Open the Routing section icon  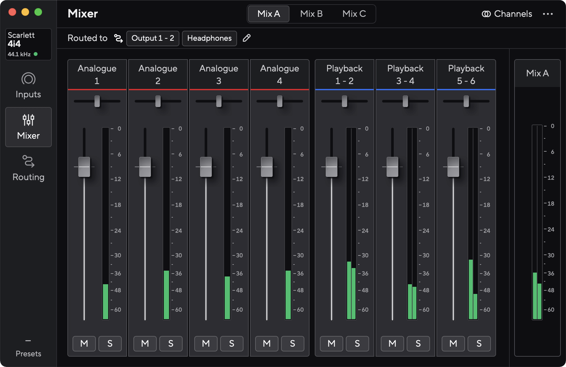pyautogui.click(x=28, y=161)
